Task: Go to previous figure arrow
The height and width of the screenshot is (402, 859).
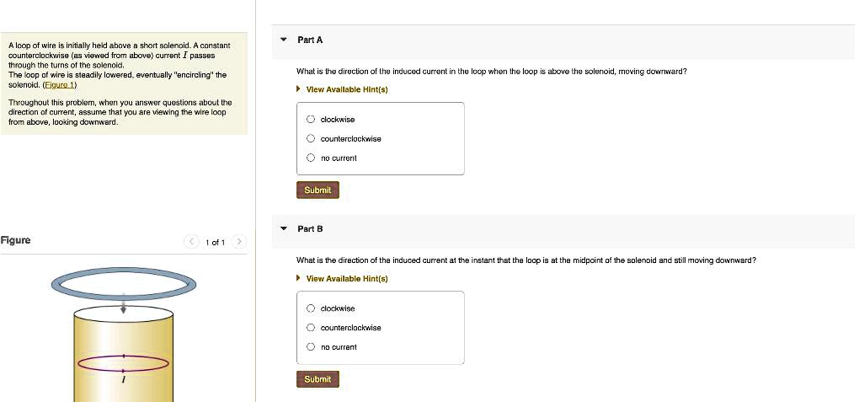Action: coord(191,242)
